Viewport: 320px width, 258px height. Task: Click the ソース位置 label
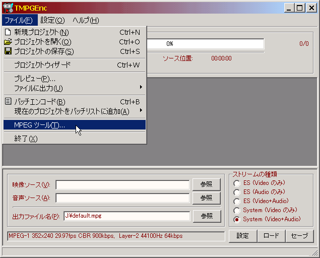coord(177,58)
